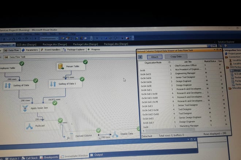The height and width of the screenshot is (160, 241).
Task: Open the Event Handlers tab
Action: click(51, 50)
